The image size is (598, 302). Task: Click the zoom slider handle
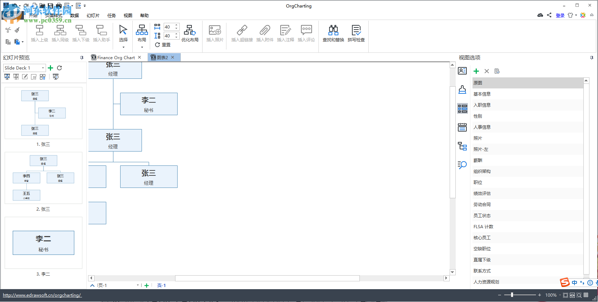point(512,295)
